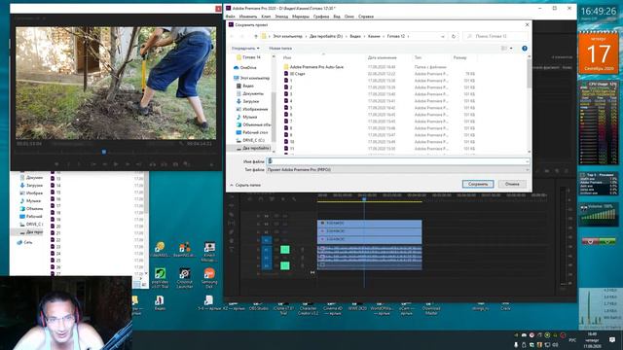The image size is (623, 350).
Task: Select Рабочий стол in dialog sidebar
Action: 251,132
